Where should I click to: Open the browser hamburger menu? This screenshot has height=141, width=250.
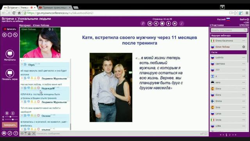[x=247, y=13]
